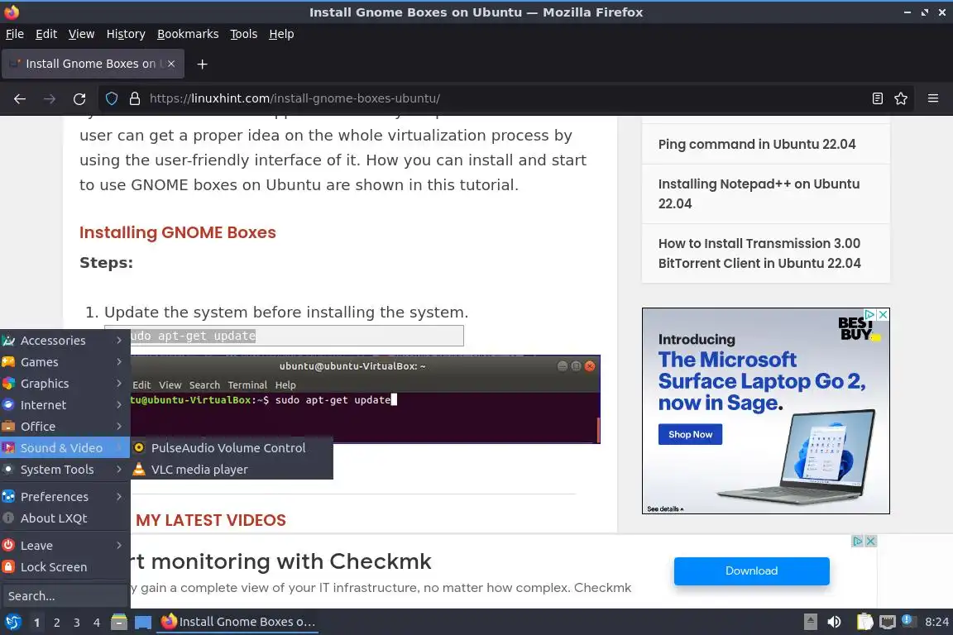Viewport: 953px width, 635px height.
Task: Show the desktop via panel icon
Action: click(x=143, y=622)
